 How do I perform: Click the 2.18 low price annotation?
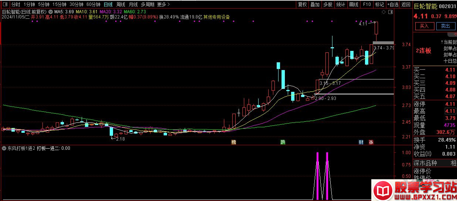click(x=120, y=139)
